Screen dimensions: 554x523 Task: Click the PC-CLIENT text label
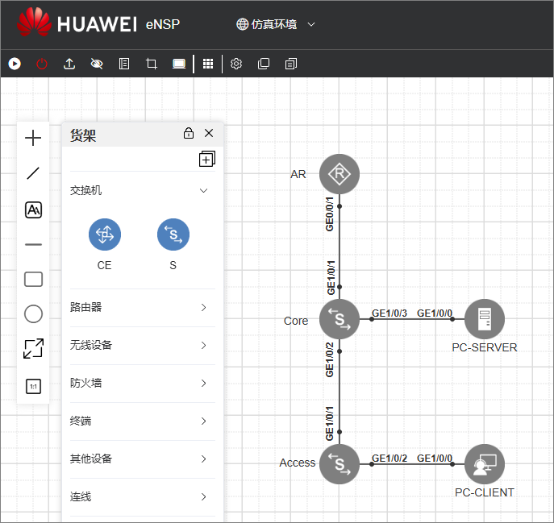click(x=485, y=492)
